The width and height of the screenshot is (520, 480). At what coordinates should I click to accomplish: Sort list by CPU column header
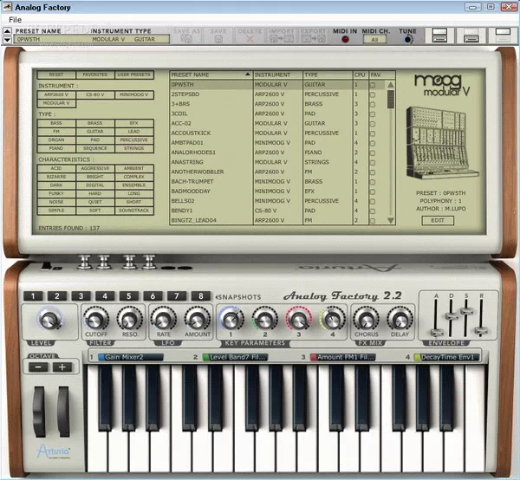coord(361,75)
